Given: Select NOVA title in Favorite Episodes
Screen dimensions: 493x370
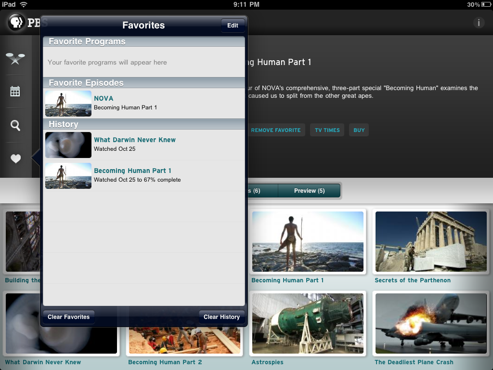Looking at the screenshot, I should [104, 98].
